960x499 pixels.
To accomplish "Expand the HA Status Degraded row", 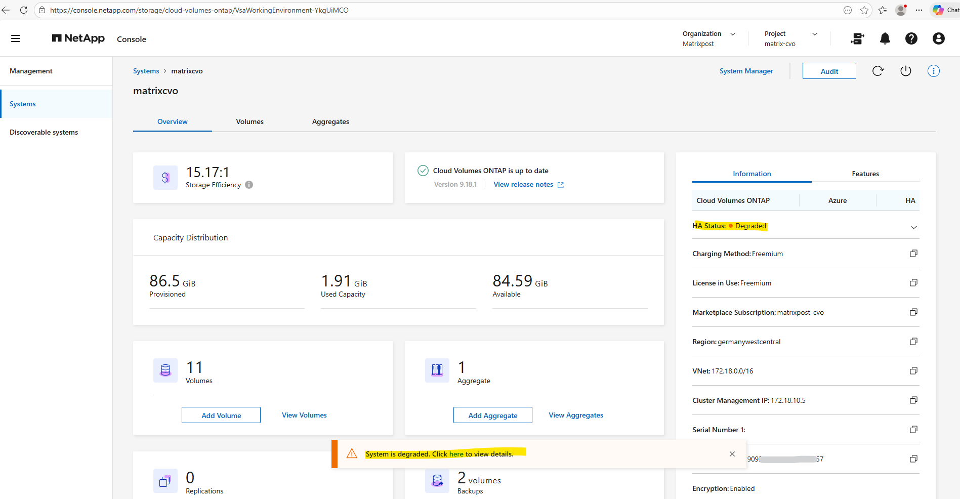I will [x=913, y=227].
